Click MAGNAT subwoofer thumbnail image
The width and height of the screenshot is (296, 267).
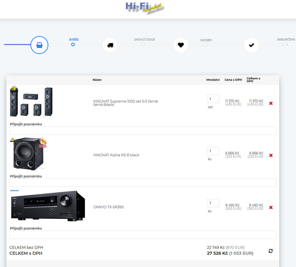click(28, 154)
